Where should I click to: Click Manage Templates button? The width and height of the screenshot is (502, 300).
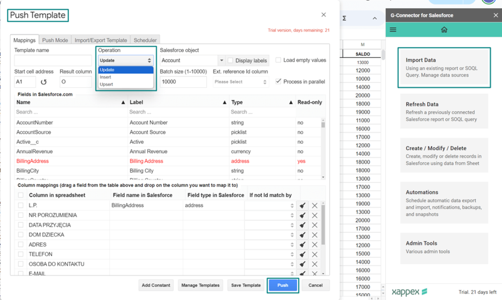pyautogui.click(x=200, y=286)
